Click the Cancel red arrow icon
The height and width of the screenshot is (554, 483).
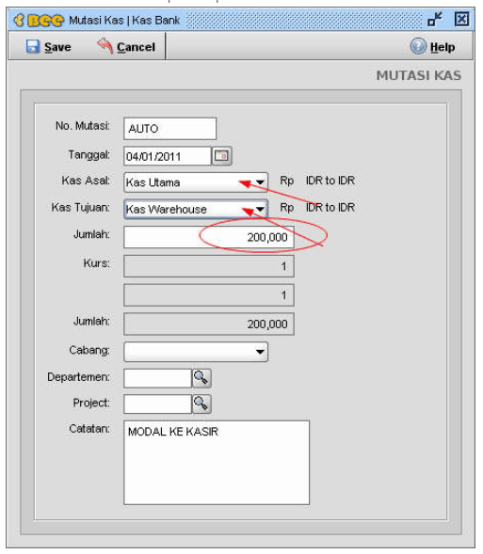click(105, 46)
